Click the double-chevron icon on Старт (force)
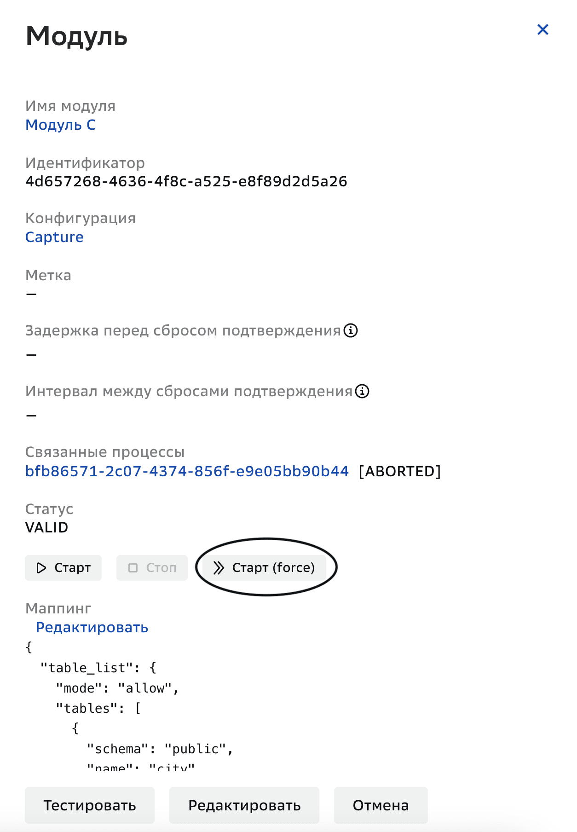The image size is (577, 832). [x=219, y=568]
